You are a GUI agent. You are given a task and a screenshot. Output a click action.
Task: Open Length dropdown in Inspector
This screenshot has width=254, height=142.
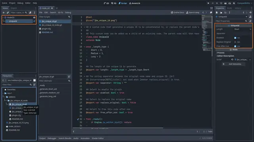tap(242, 29)
